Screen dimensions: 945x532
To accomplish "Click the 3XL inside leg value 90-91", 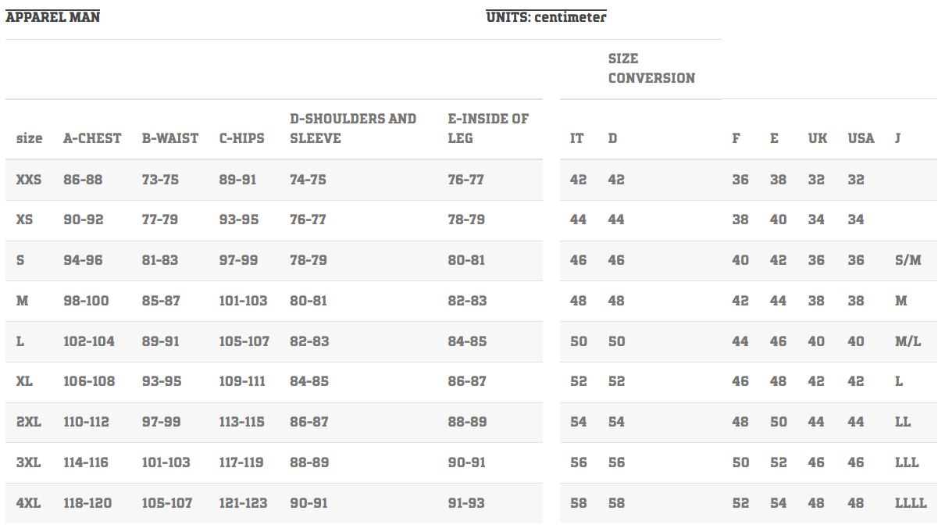I will click(x=466, y=462).
